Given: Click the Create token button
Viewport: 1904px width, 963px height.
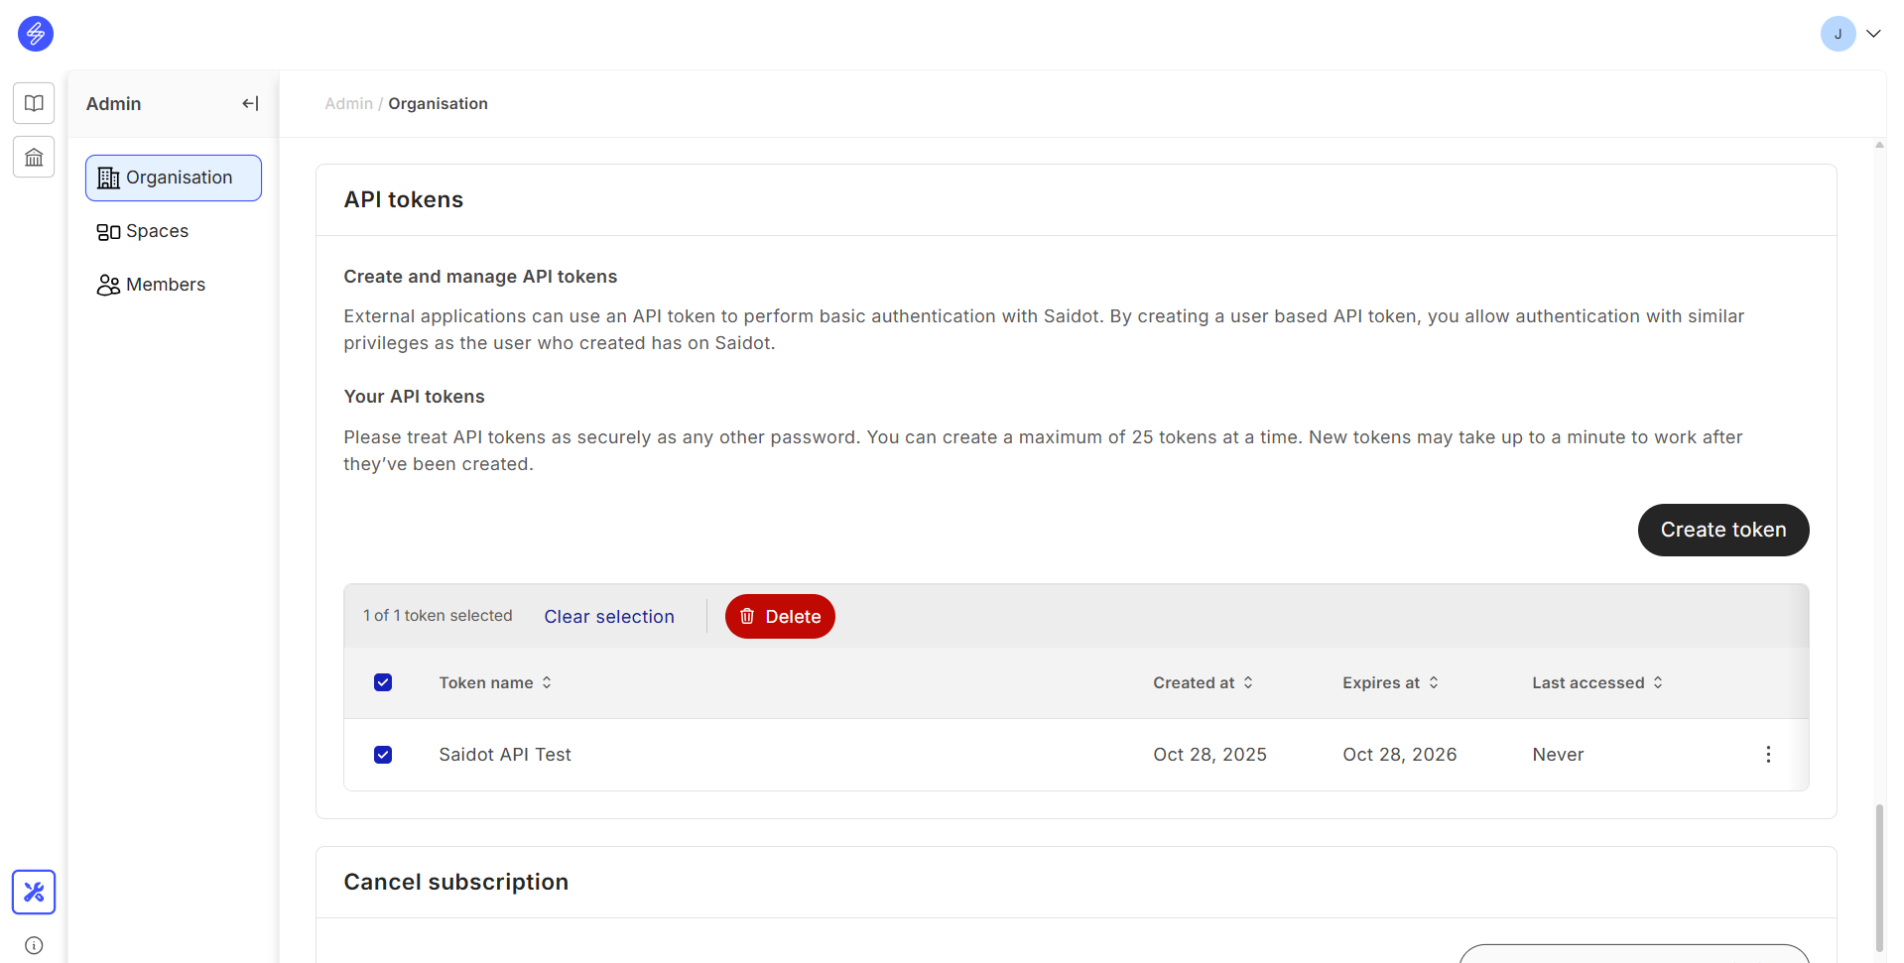Looking at the screenshot, I should [x=1722, y=530].
